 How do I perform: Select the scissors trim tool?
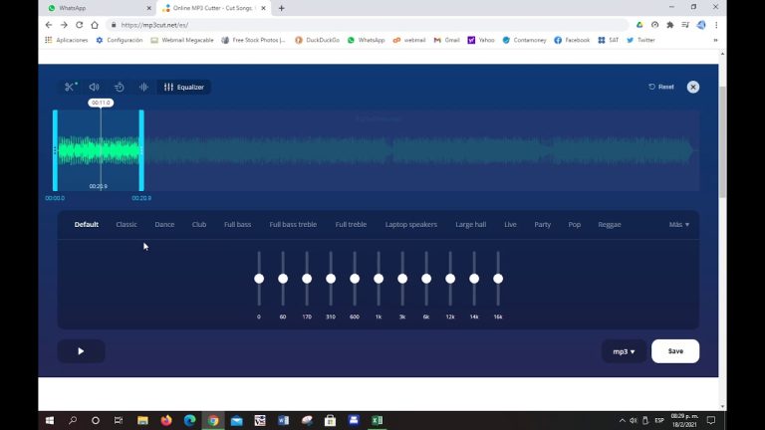coord(70,88)
